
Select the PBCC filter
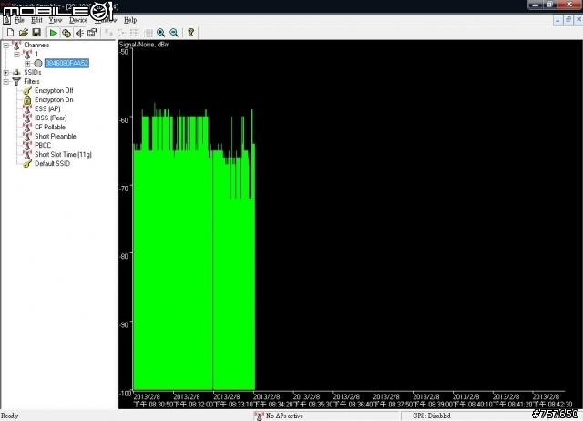(x=43, y=146)
